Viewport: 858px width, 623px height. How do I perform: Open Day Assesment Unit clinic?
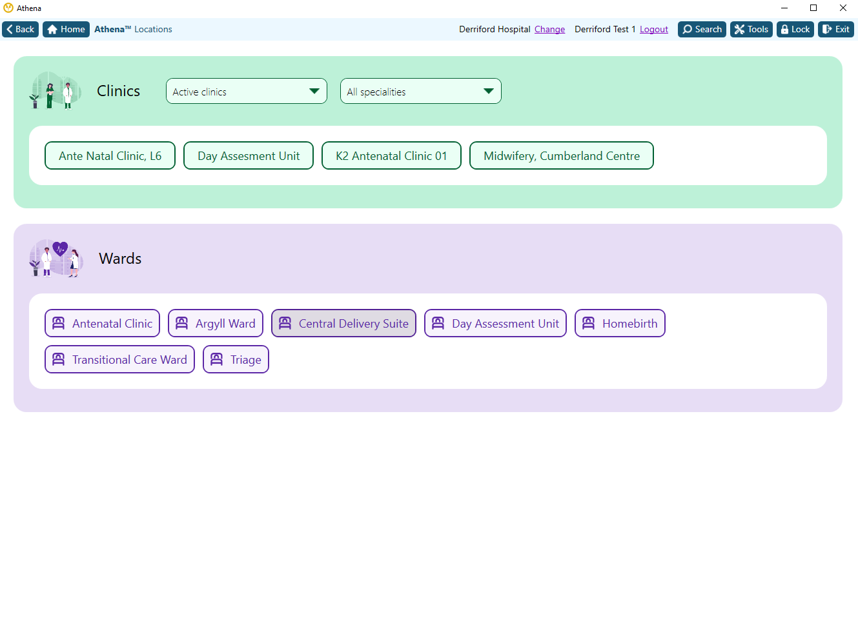pos(249,155)
